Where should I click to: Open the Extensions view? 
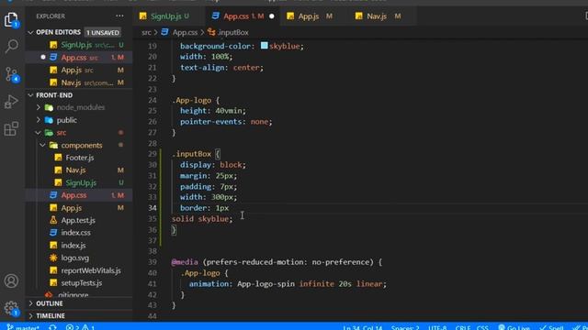11,128
